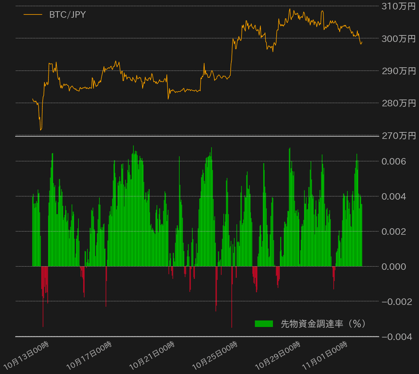
Task: Click the 310万円 price axis label
Action: (x=399, y=6)
